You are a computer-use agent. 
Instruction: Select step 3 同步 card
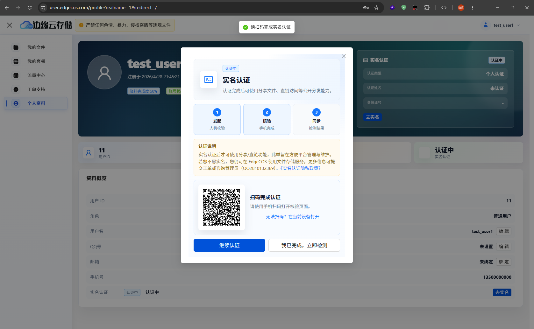click(317, 120)
